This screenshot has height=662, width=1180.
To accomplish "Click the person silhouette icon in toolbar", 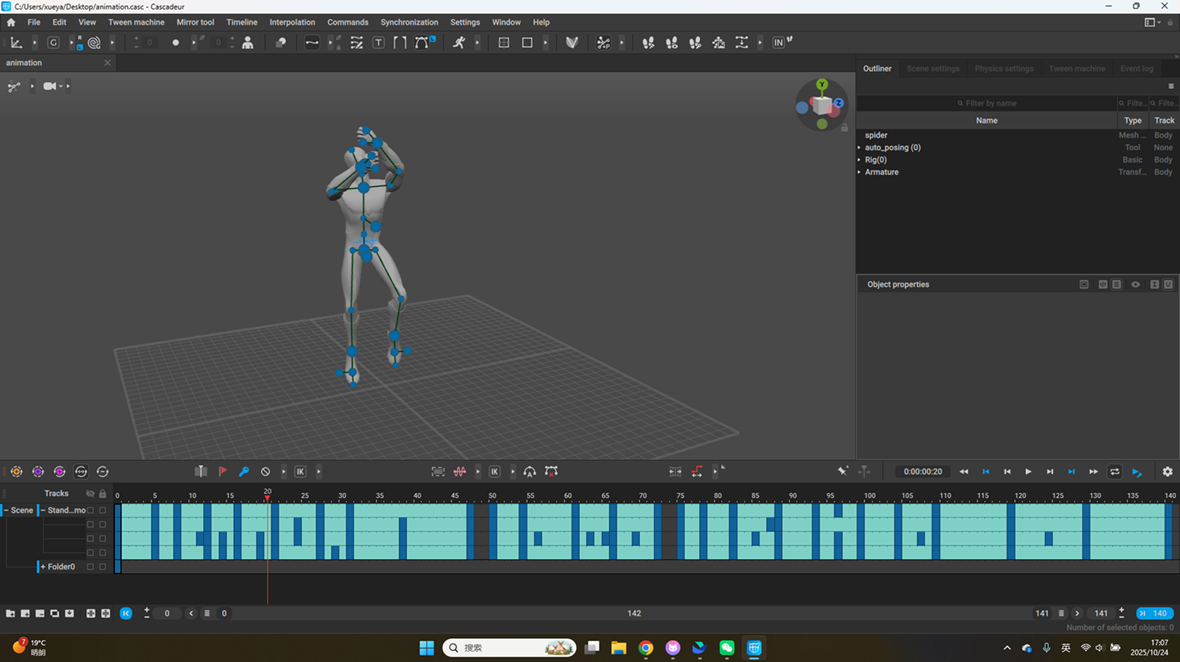I will (248, 43).
